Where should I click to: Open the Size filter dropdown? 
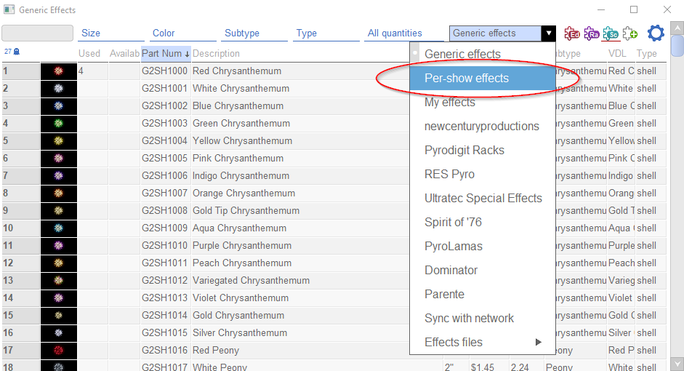point(110,33)
